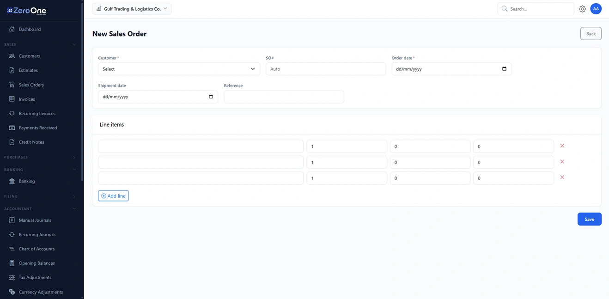Click the Banking building icon
The height and width of the screenshot is (299, 609).
point(12,181)
